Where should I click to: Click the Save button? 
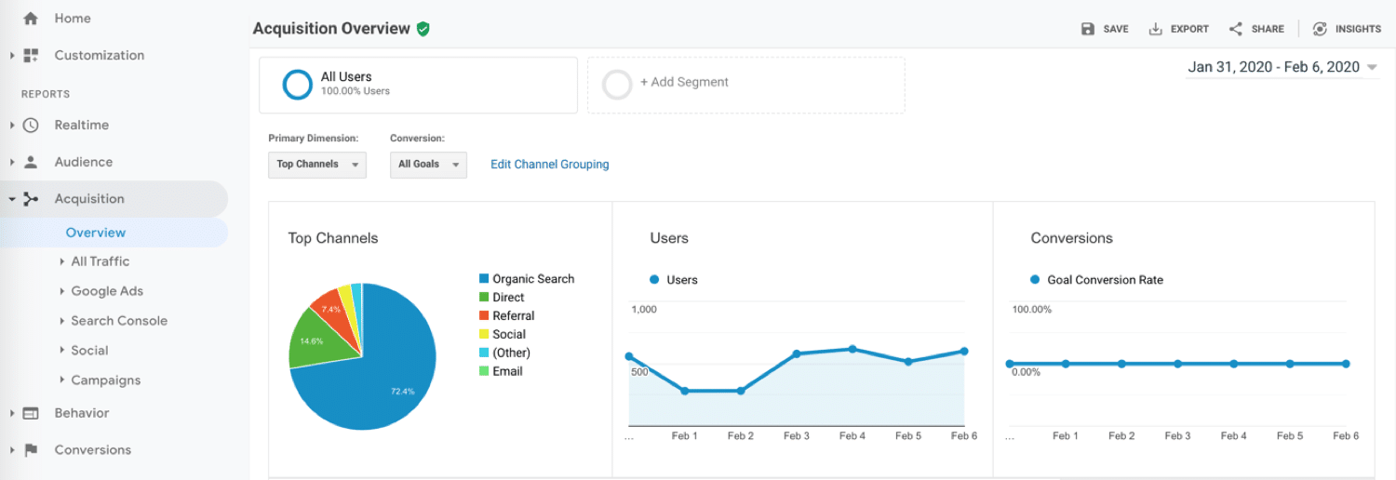1105,29
